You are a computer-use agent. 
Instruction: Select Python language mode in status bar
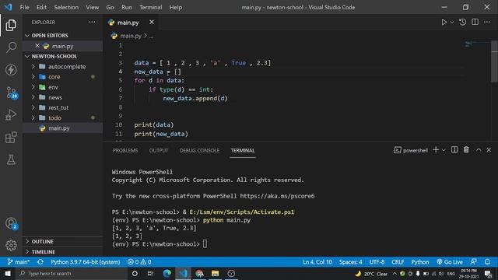(420, 262)
